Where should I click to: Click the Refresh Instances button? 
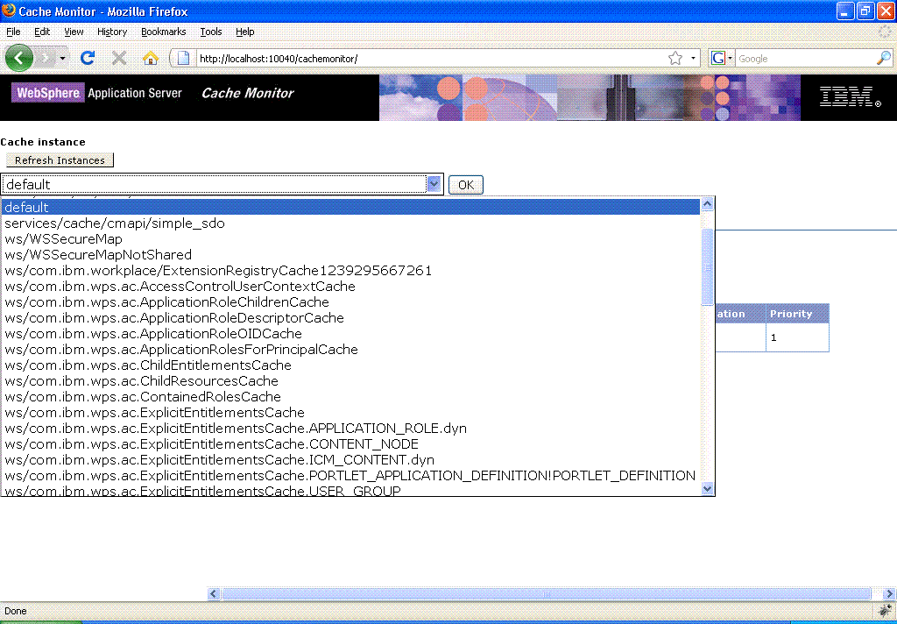60,160
